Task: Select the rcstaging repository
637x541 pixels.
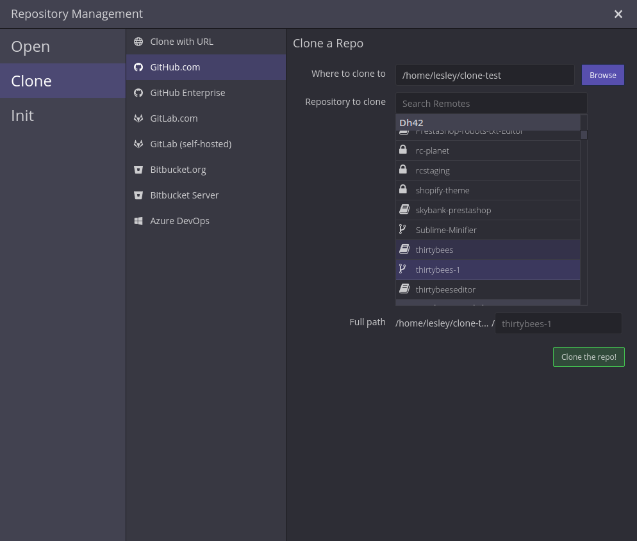Action: (x=488, y=170)
